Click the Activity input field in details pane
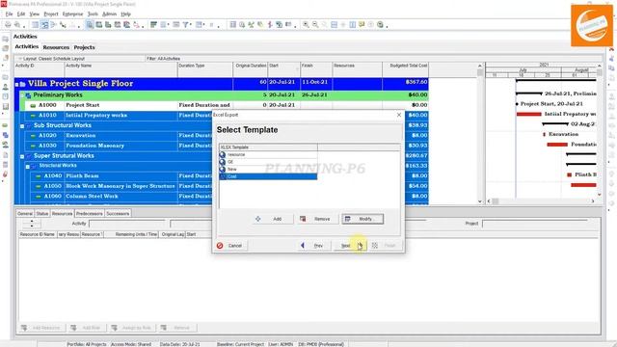The width and height of the screenshot is (617, 347). (x=127, y=224)
